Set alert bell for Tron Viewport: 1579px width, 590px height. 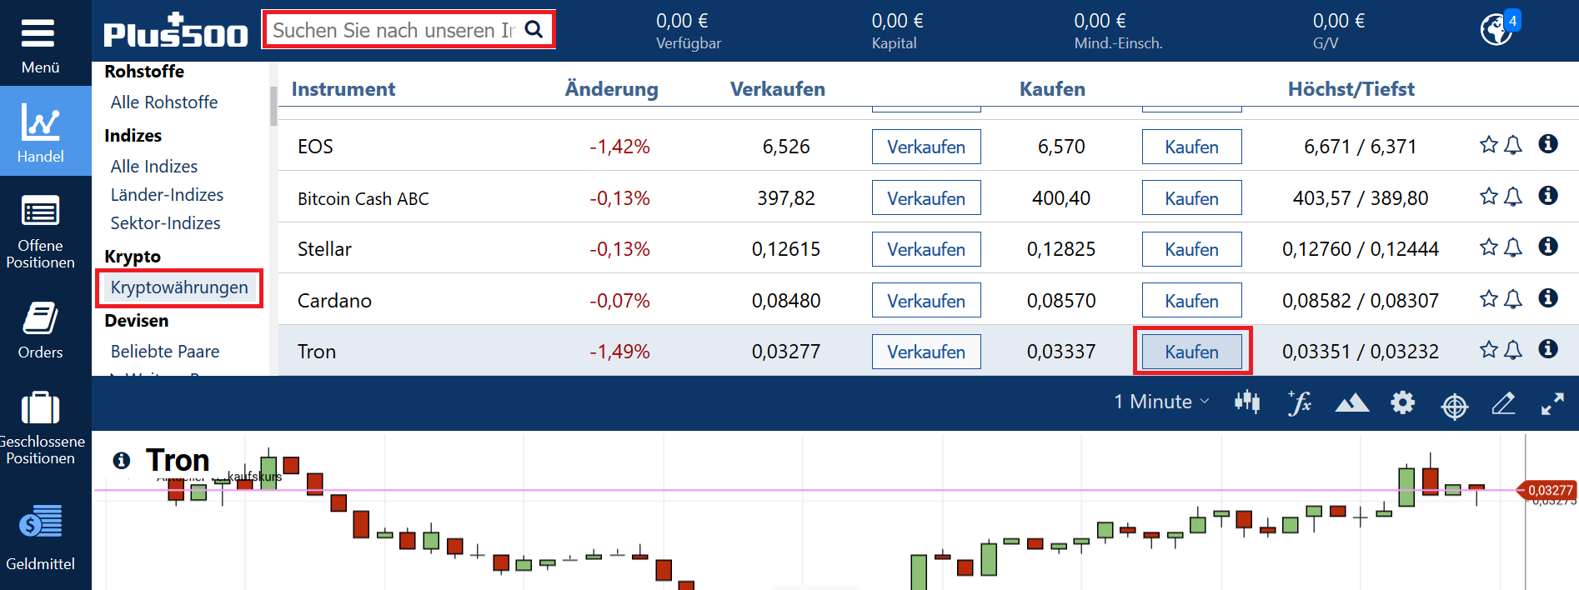point(1513,349)
